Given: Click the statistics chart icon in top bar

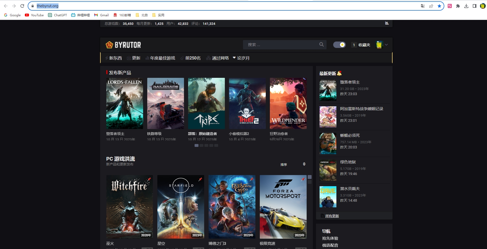Looking at the screenshot, I should coord(387,23).
